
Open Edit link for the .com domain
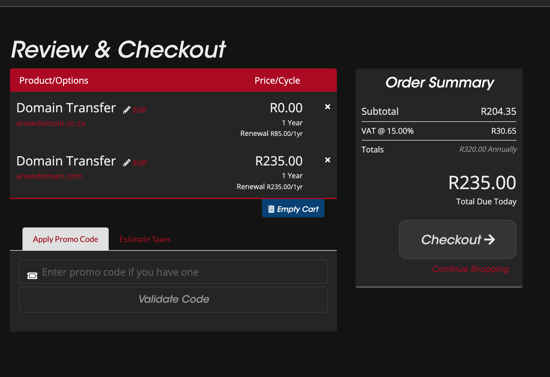pos(140,163)
